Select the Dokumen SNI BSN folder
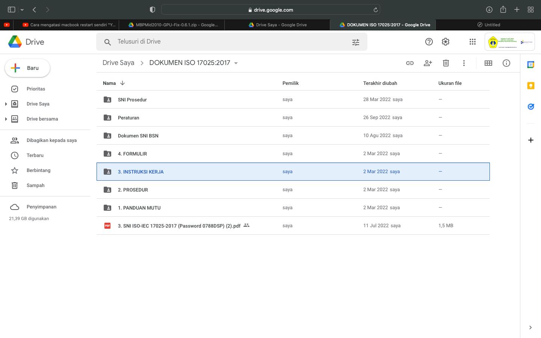 [x=293, y=136]
